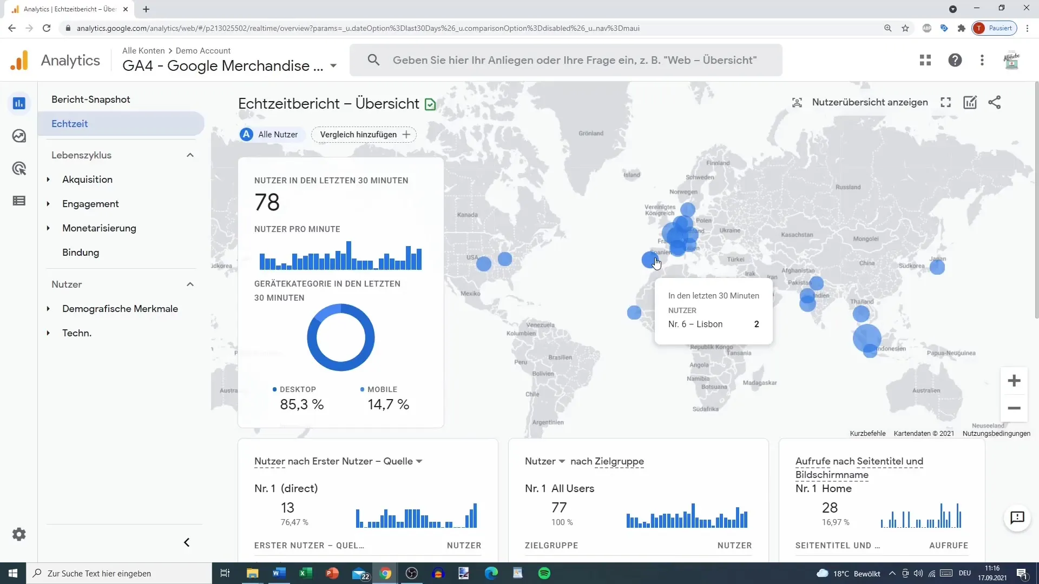This screenshot has width=1039, height=584.
Task: Expand the Akquisition tree arrow
Action: 48,180
